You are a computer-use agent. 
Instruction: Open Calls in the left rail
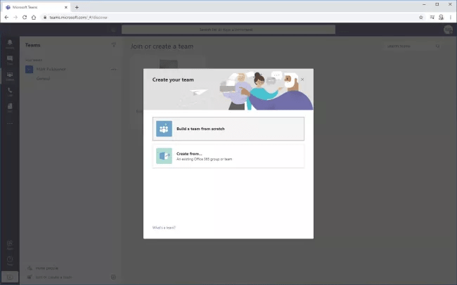click(10, 92)
